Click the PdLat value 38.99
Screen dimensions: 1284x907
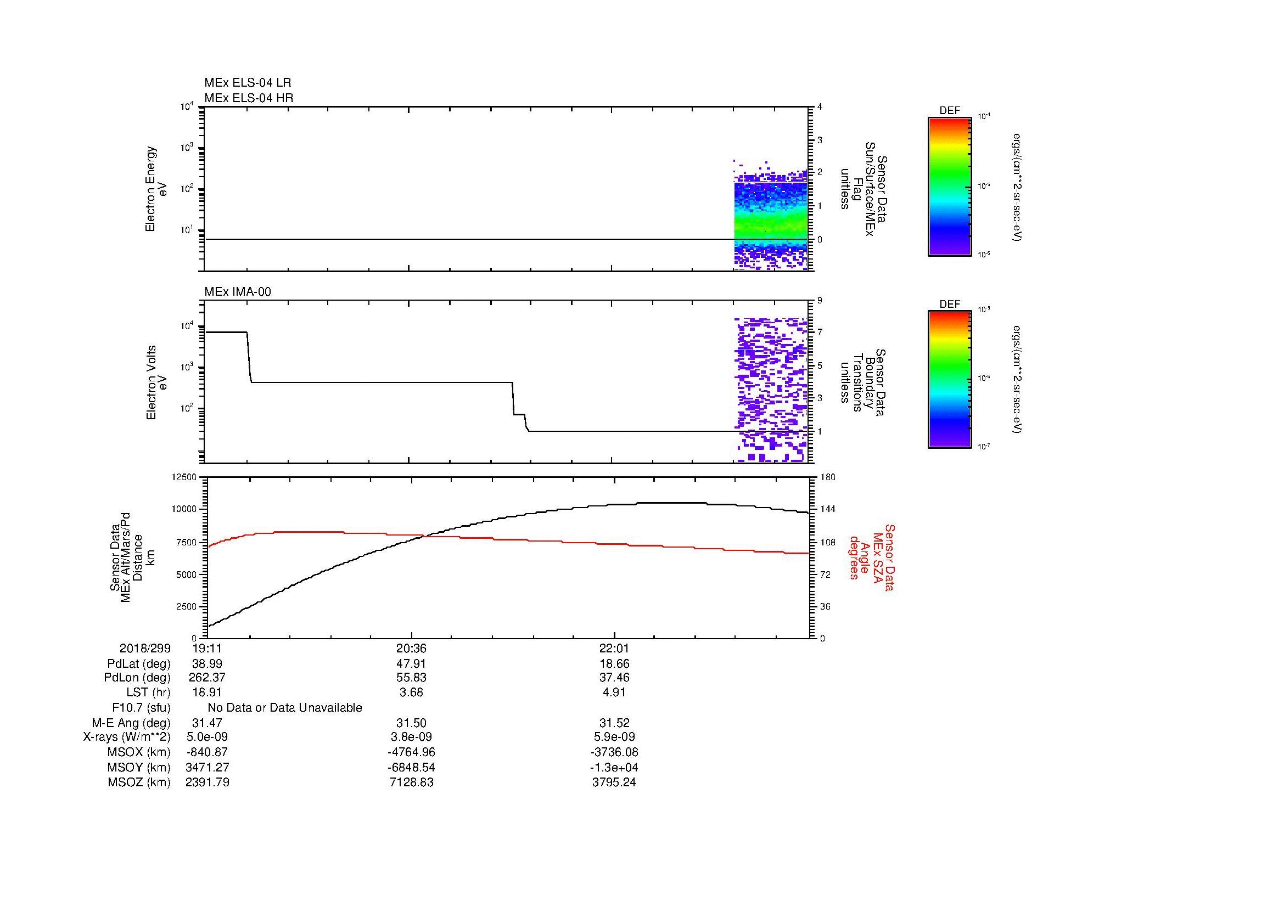click(207, 664)
